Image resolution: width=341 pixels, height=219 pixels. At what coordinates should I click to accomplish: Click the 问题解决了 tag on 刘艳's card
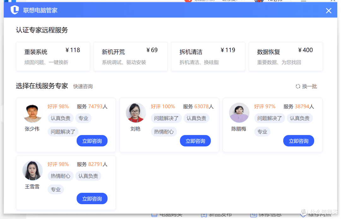(166, 118)
